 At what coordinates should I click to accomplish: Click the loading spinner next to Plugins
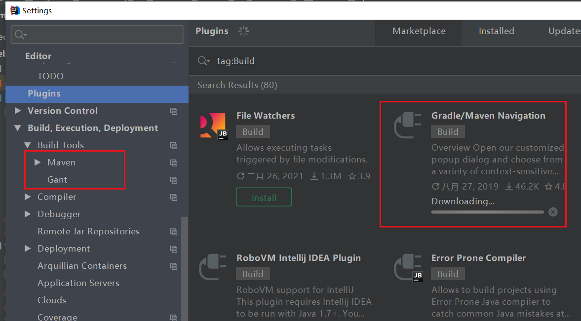tap(243, 31)
